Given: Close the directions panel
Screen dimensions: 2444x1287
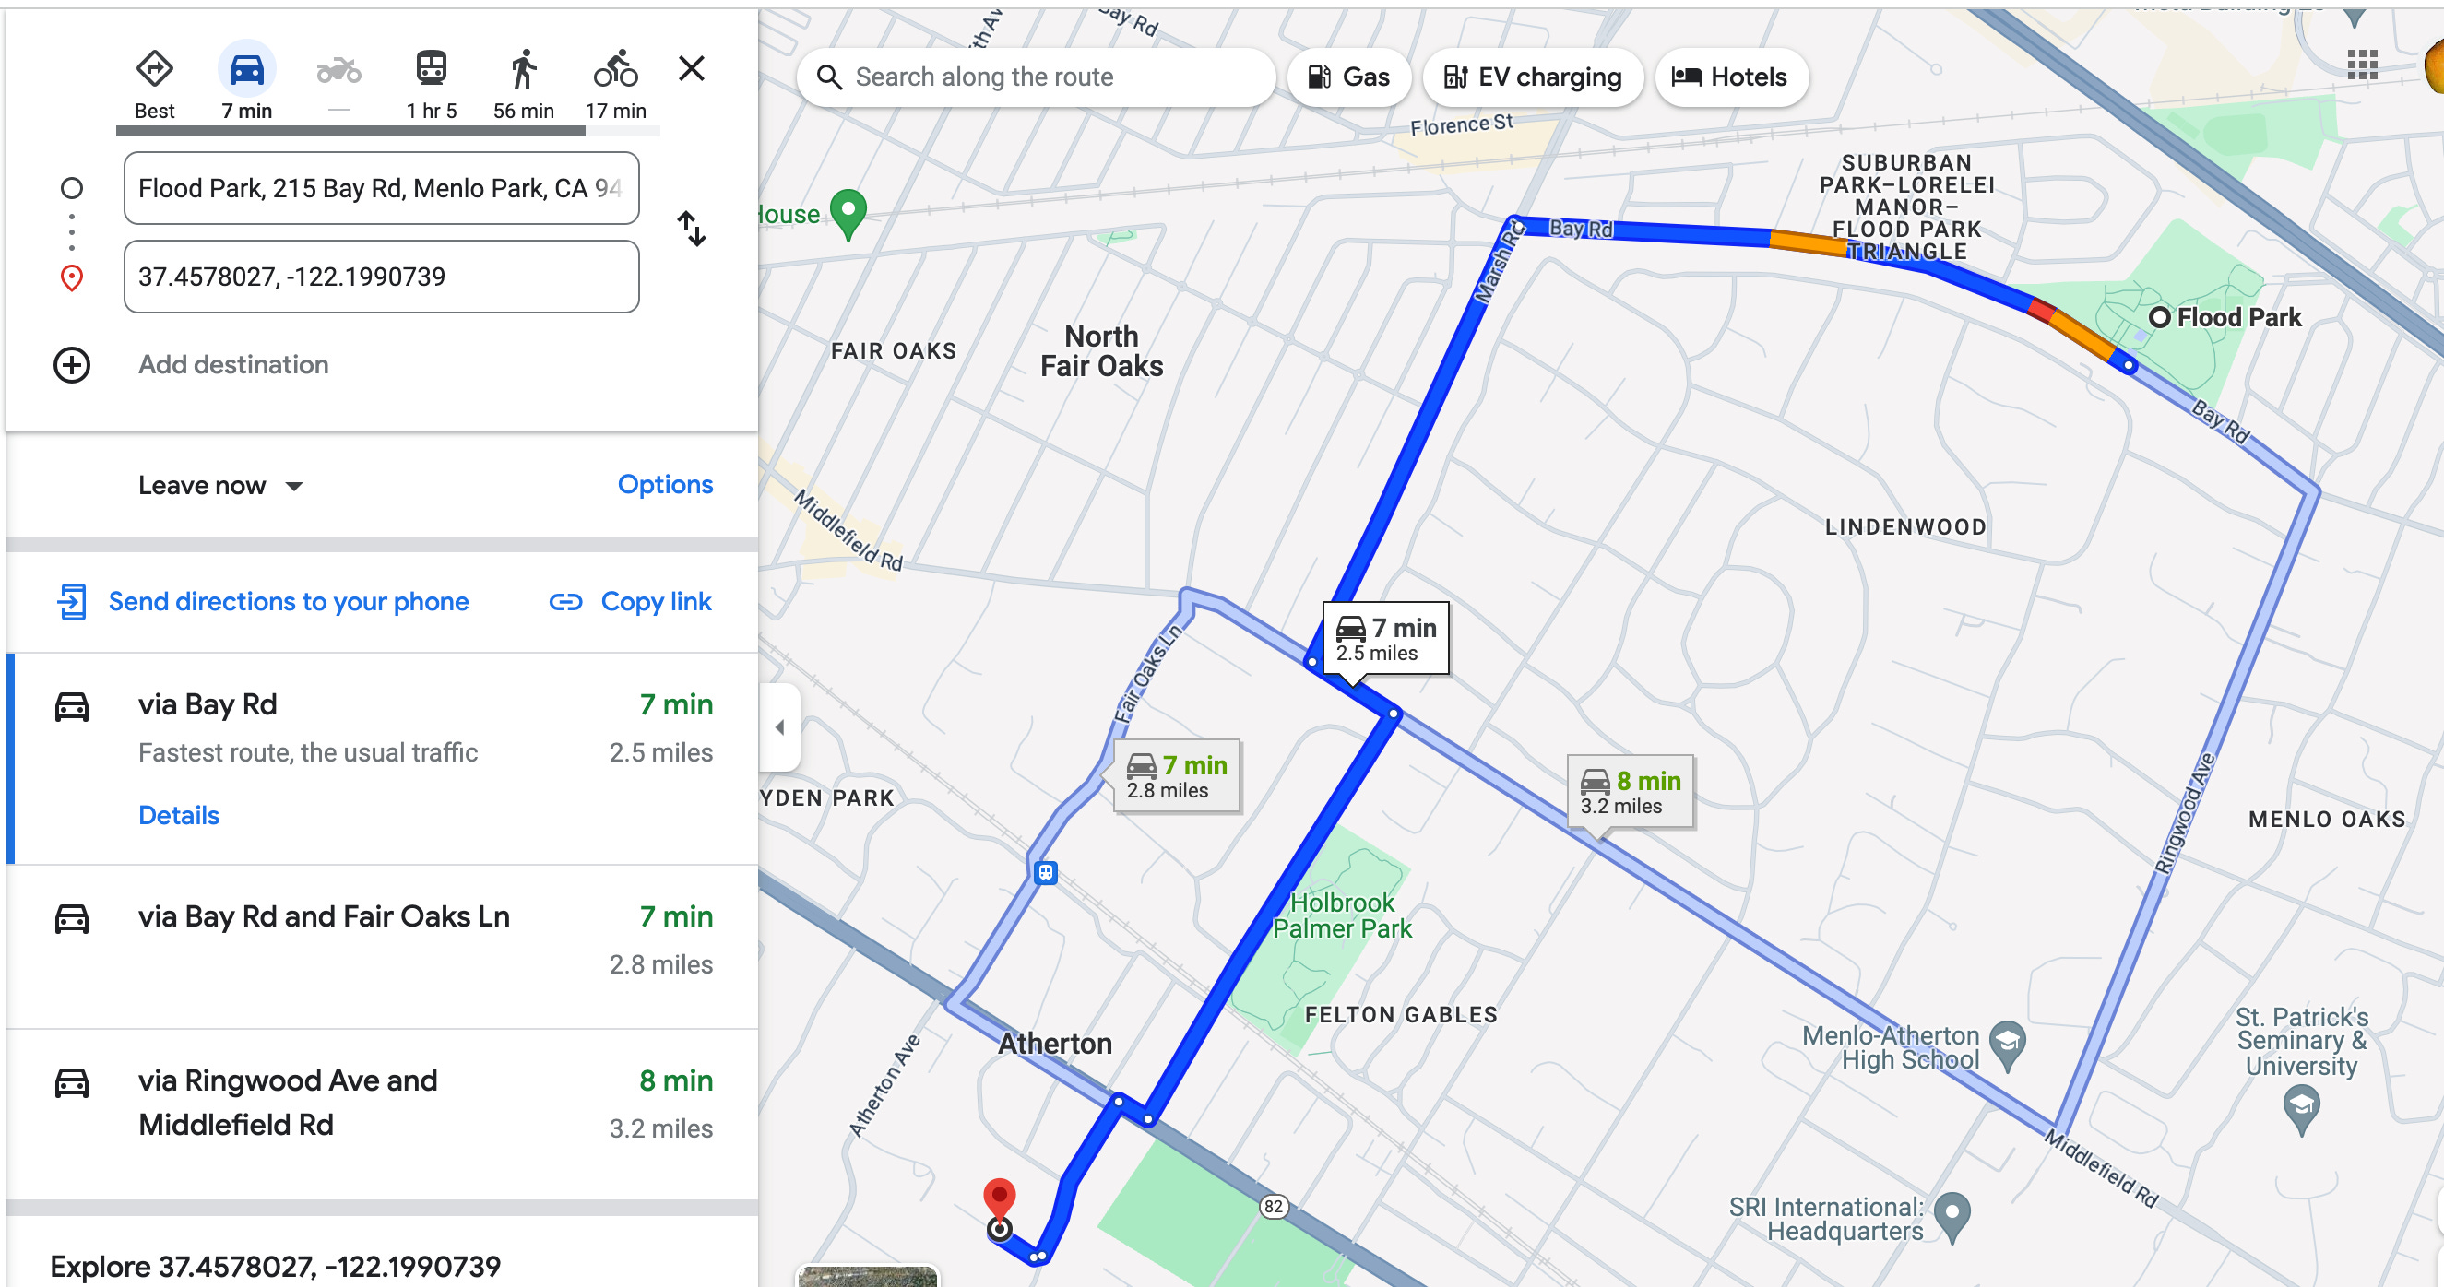Looking at the screenshot, I should coord(692,68).
